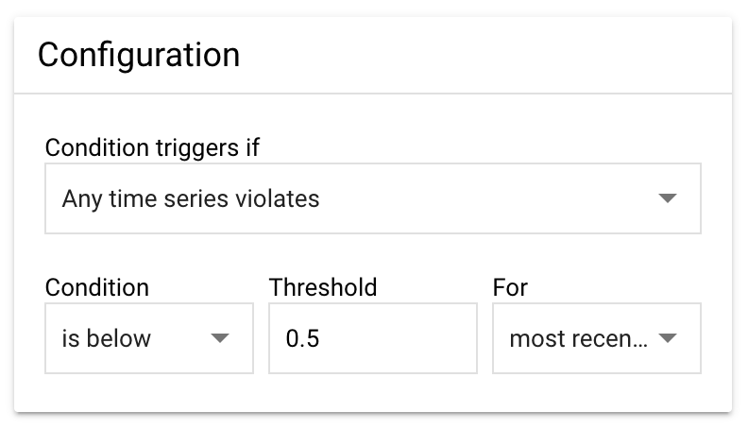
Task: Click the 'Threshold' field label
Action: coord(323,286)
